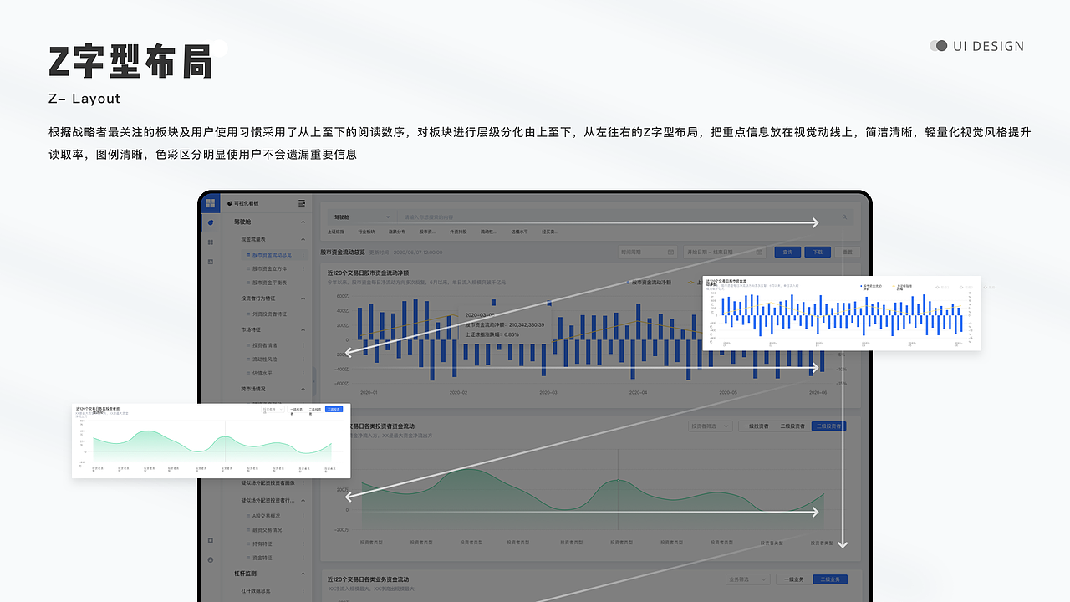The height and width of the screenshot is (602, 1070).
Task: Open the 业务筛选 dropdown
Action: [x=747, y=579]
